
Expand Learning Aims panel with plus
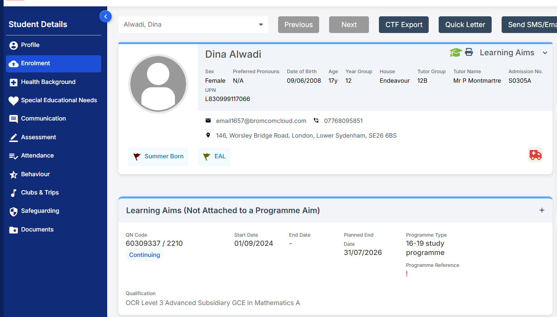coord(542,210)
